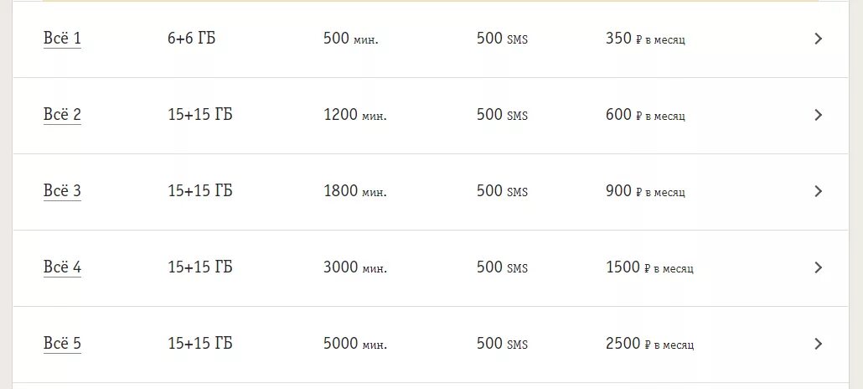This screenshot has height=389, width=863.
Task: Open the Всё 5 tariff link
Action: tap(62, 343)
